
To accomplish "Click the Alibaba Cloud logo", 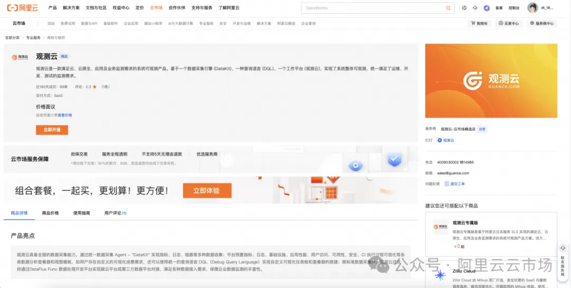I will click(x=23, y=7).
